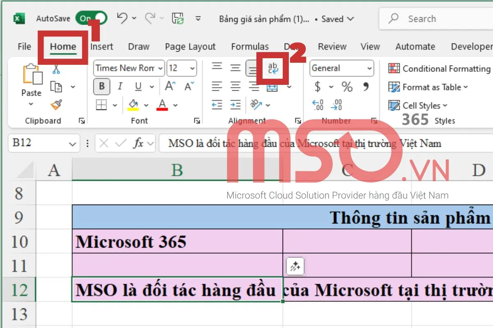Open the Clipboard pane launcher
The width and height of the screenshot is (493, 328).
tap(81, 121)
